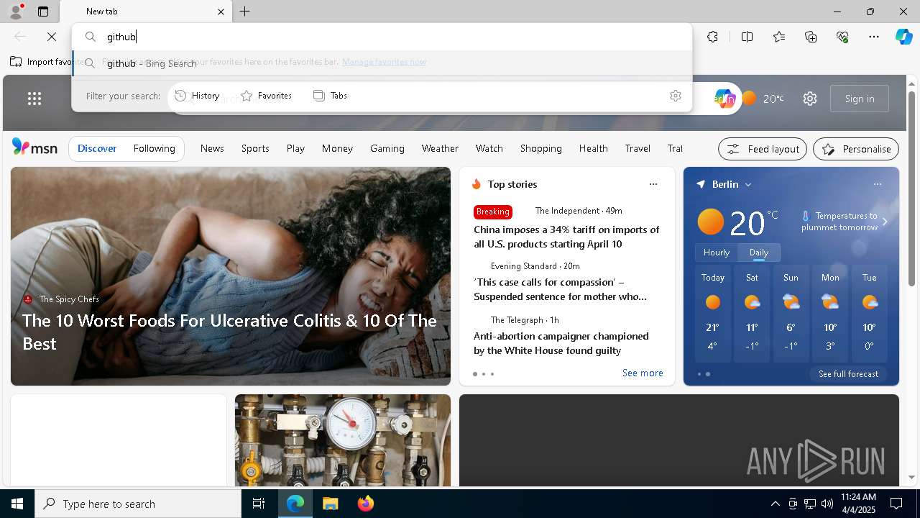920x518 pixels.
Task: Open the Edge profile icon
Action: pos(15,12)
